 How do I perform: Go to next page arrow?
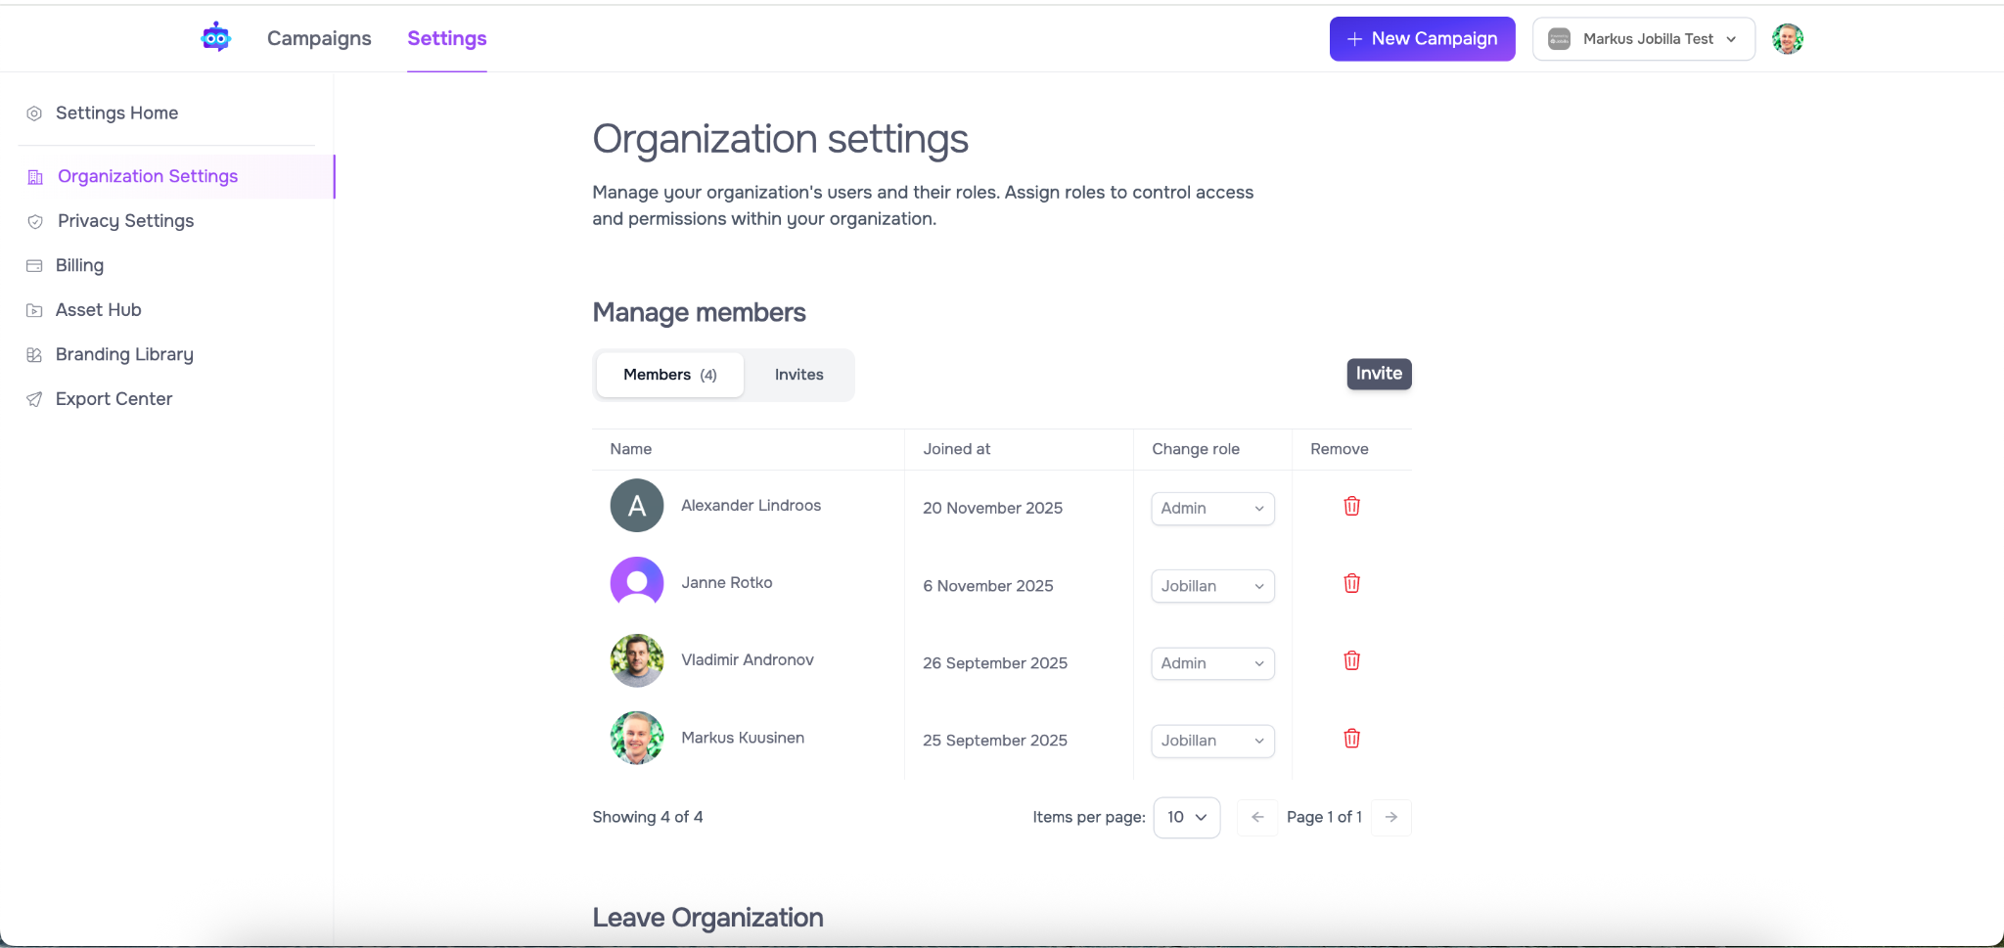(1390, 817)
